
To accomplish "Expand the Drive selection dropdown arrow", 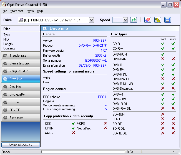I will [91, 20].
